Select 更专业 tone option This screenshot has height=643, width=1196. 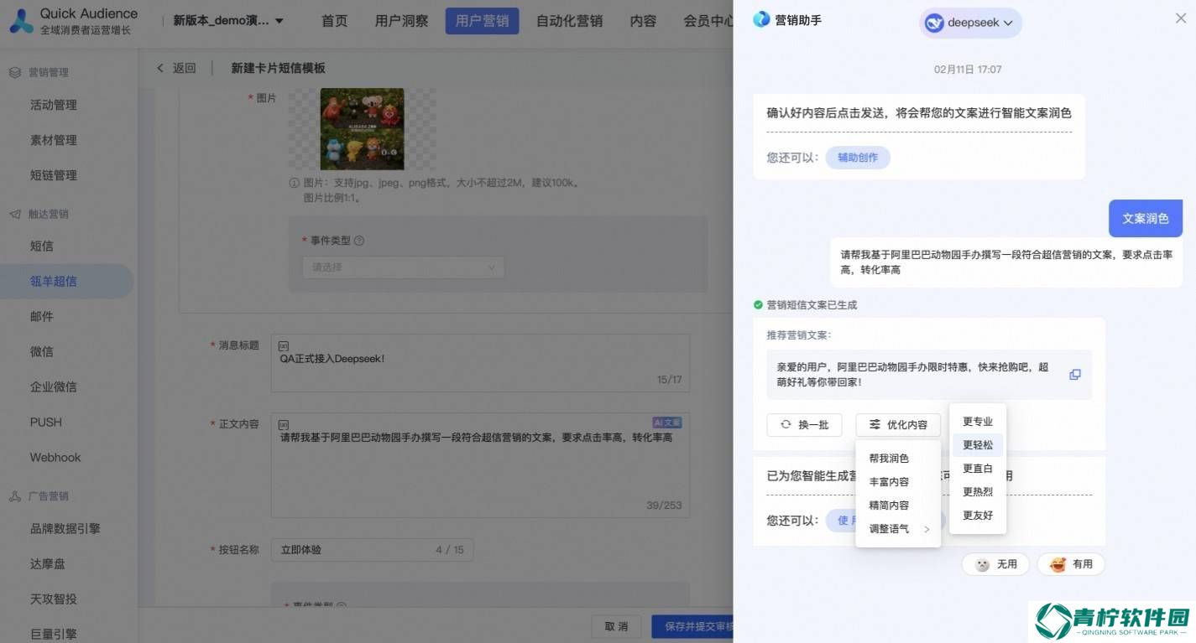(x=978, y=422)
